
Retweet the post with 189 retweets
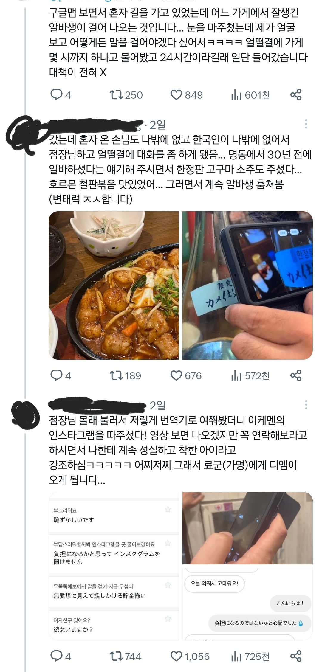125,375
